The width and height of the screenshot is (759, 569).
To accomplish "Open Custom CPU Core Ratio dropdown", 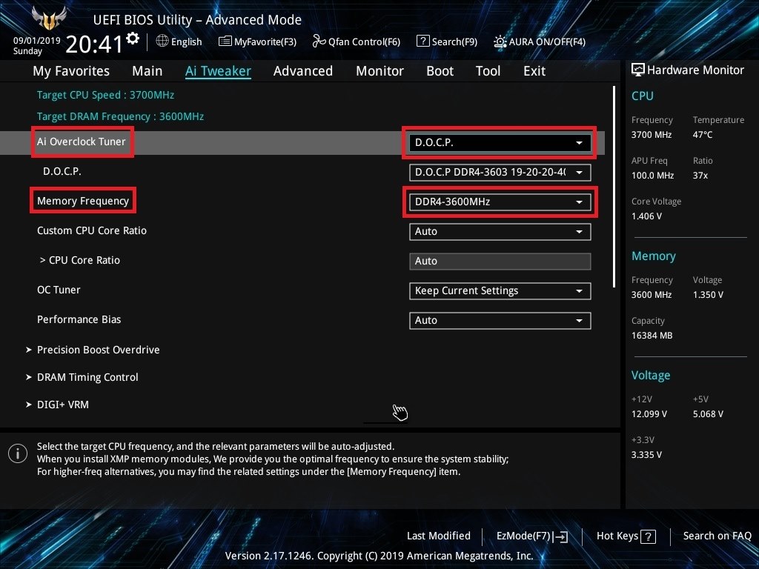I will click(500, 231).
